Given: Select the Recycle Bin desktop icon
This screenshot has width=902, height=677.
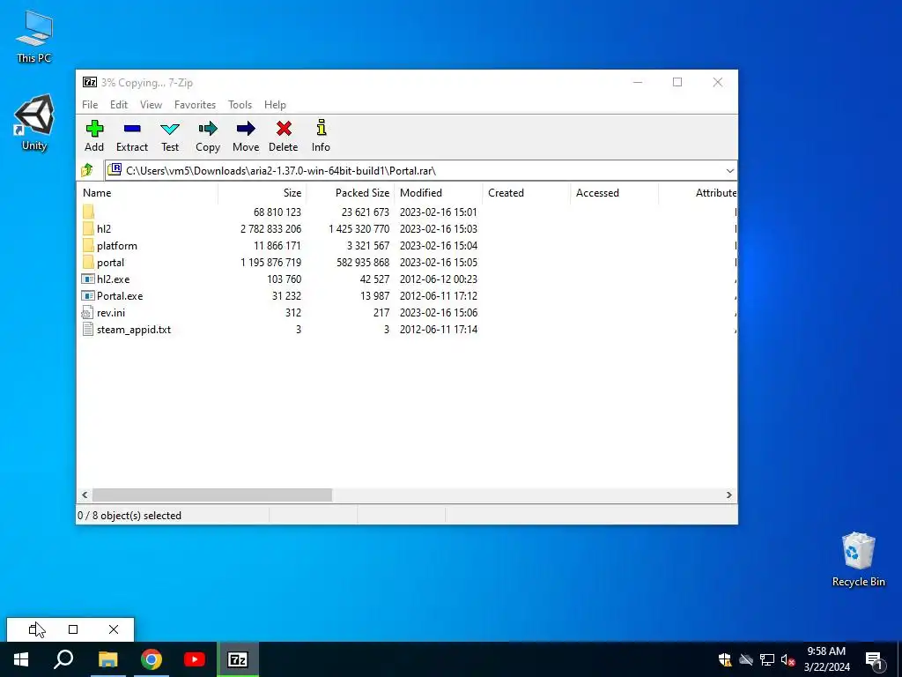Looking at the screenshot, I should tap(858, 560).
